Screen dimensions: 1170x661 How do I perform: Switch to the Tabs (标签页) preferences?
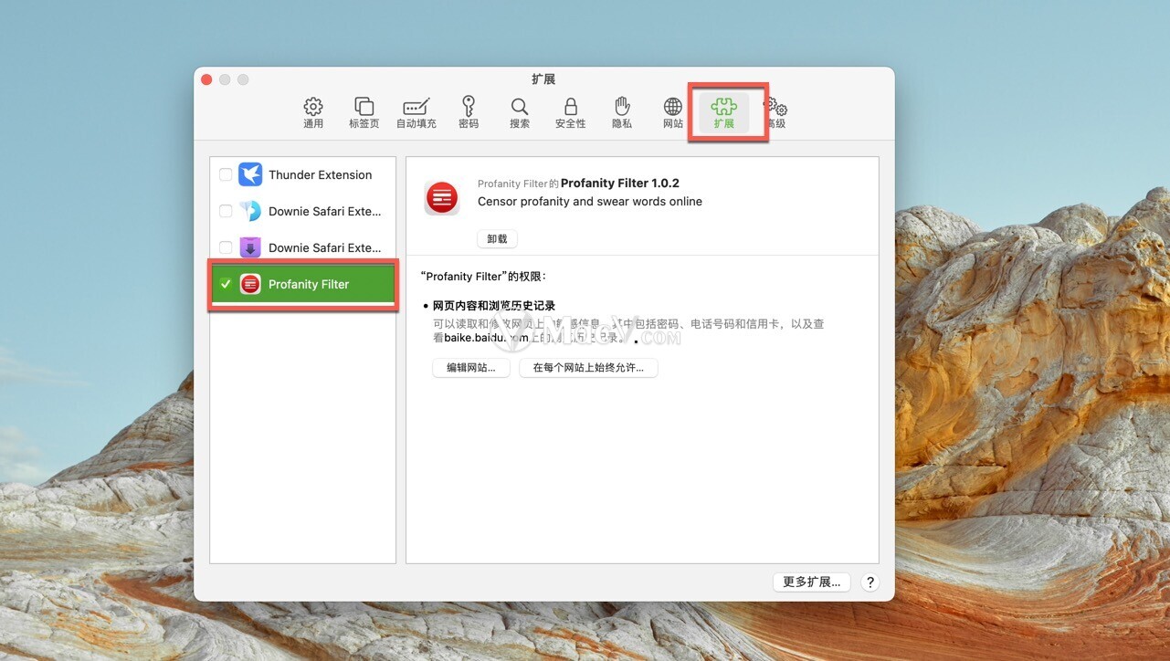(x=364, y=113)
